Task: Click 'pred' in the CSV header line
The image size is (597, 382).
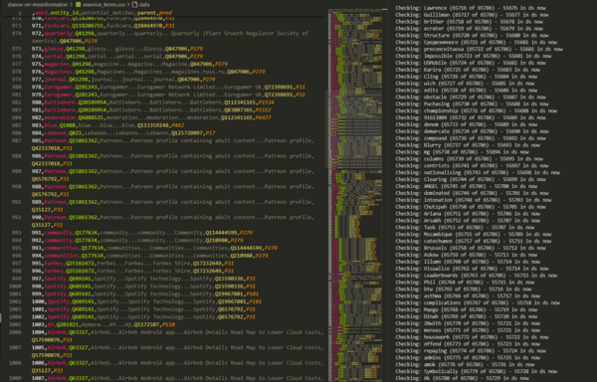Action: pyautogui.click(x=165, y=13)
